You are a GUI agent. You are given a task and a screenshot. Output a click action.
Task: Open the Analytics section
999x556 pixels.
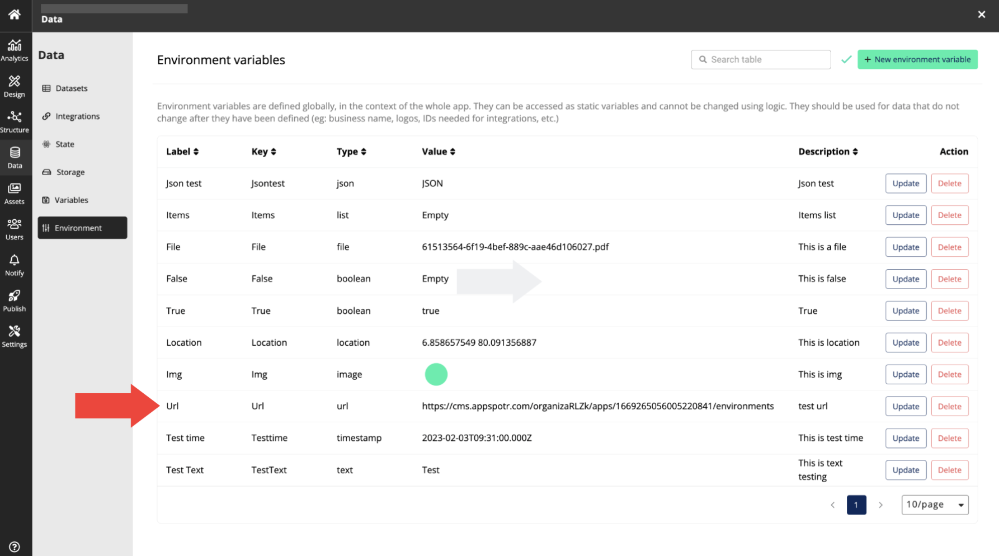[x=15, y=50]
